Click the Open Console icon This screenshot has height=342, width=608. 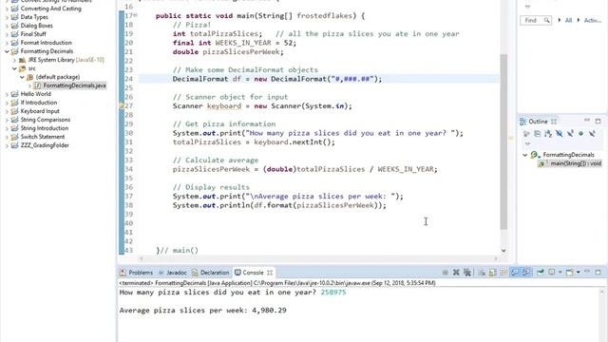click(570, 273)
